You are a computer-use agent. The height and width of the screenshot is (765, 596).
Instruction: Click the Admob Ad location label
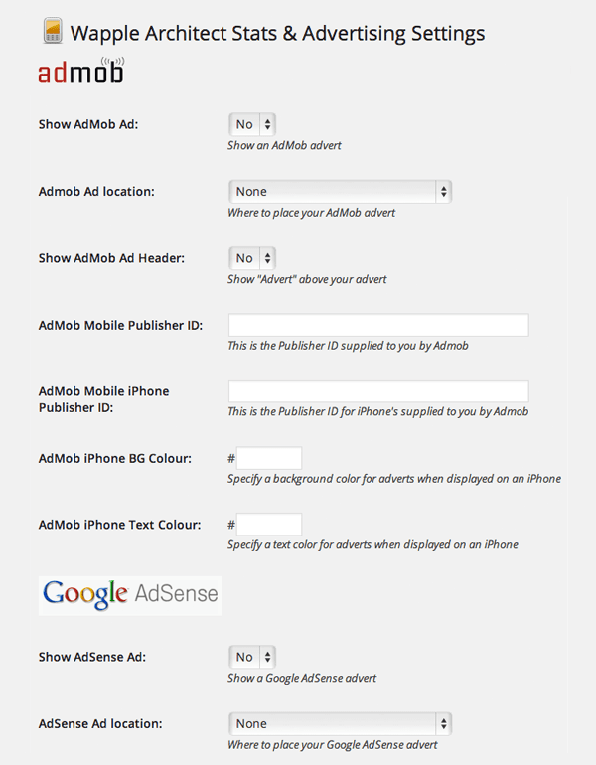[x=96, y=192]
